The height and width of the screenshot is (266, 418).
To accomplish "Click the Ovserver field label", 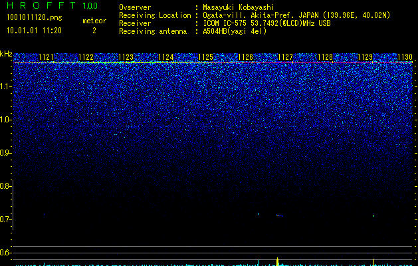I will [135, 7].
